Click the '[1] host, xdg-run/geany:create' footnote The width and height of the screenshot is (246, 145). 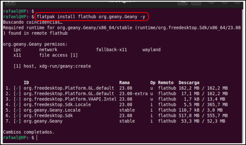click(x=52, y=66)
